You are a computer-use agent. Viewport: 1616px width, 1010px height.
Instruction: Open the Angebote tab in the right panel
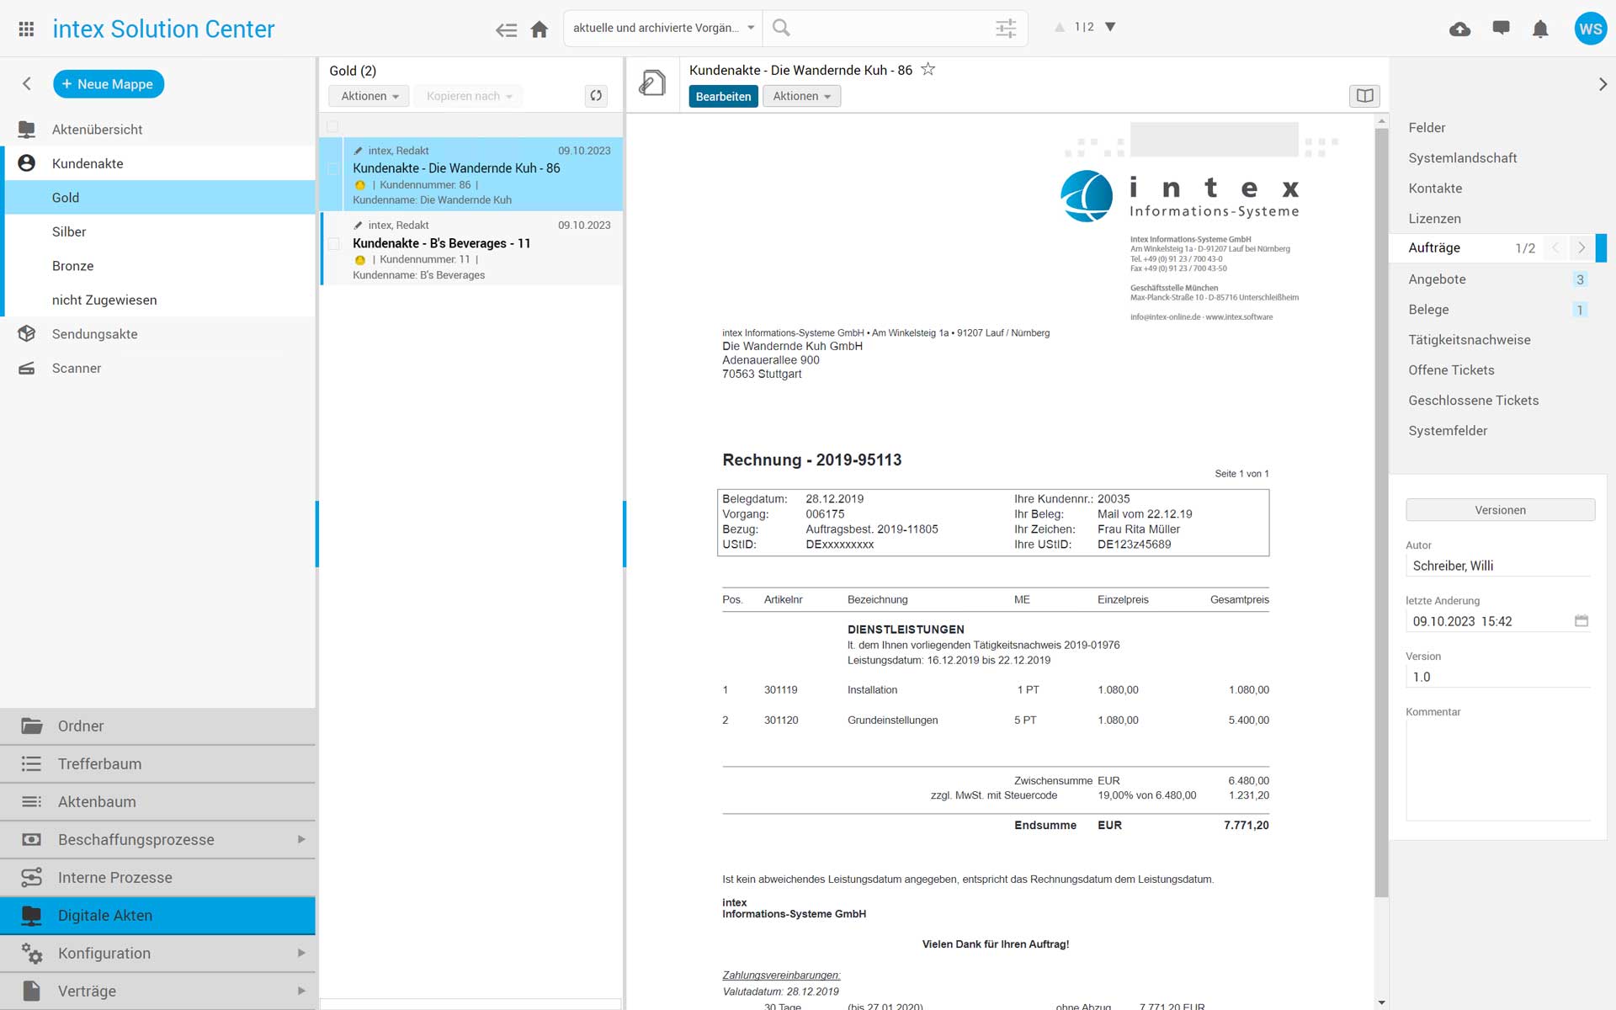click(x=1437, y=279)
